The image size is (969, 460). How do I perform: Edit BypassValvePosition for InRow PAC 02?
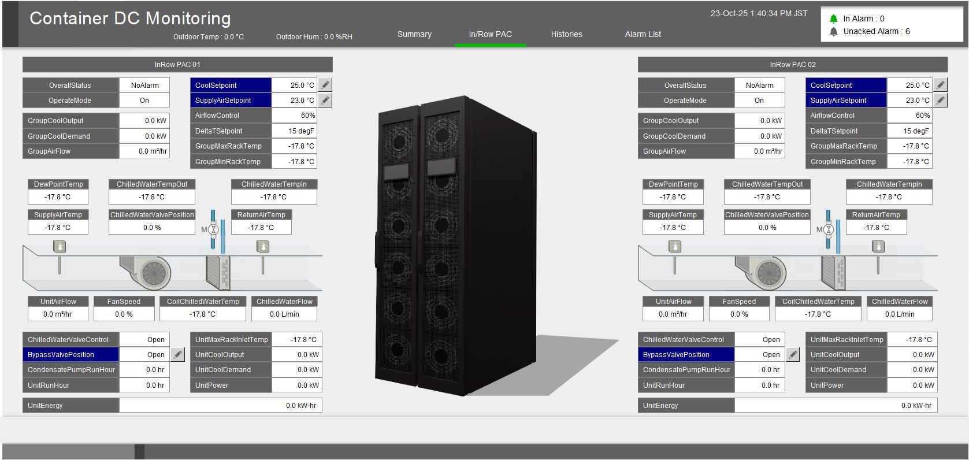(793, 355)
